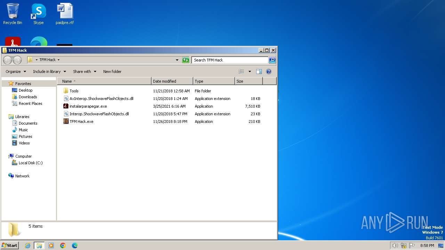
Task: Select the TFM Hack.exe icon
Action: (66, 122)
